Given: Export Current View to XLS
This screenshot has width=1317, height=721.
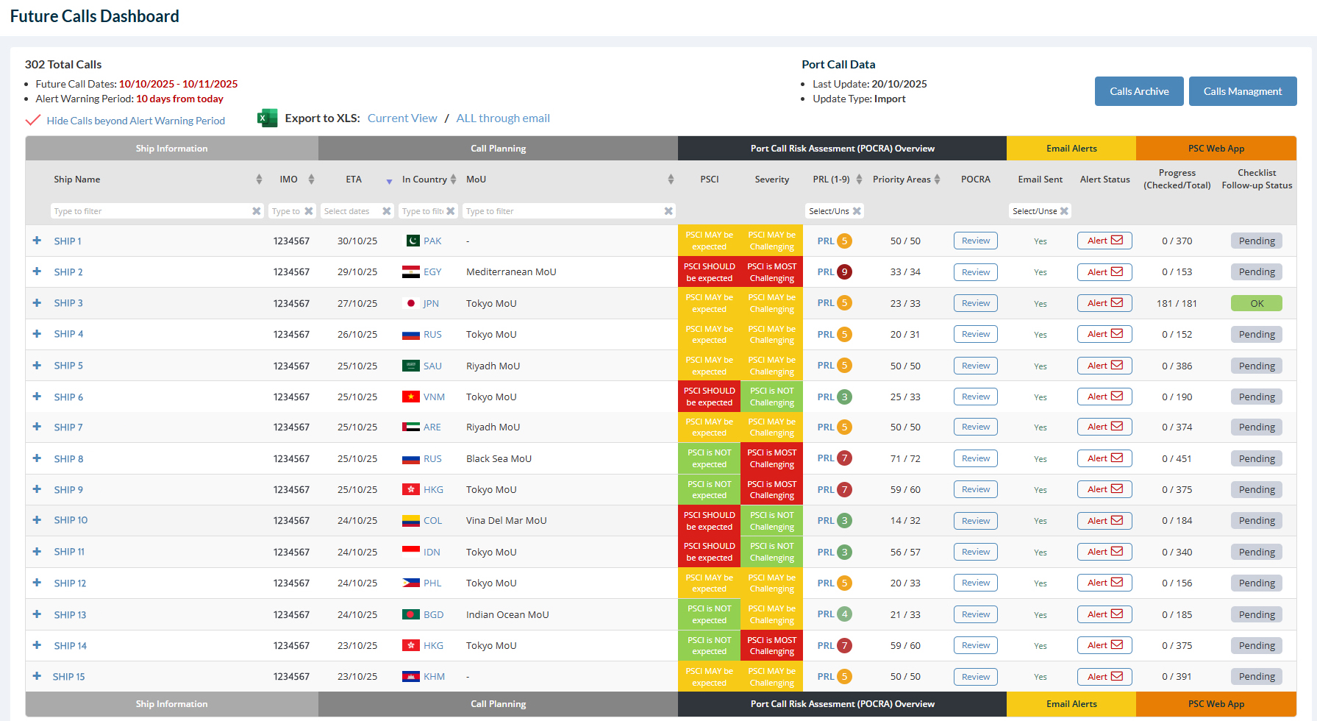Looking at the screenshot, I should click(402, 118).
